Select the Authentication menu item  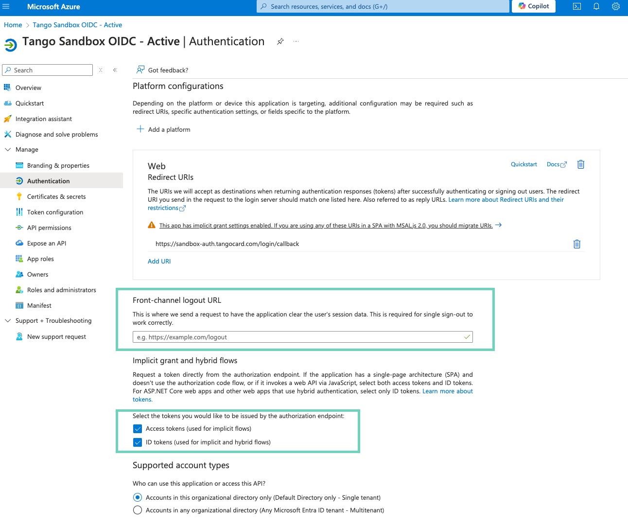pos(61,181)
